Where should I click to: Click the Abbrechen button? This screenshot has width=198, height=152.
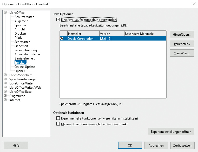156,145
